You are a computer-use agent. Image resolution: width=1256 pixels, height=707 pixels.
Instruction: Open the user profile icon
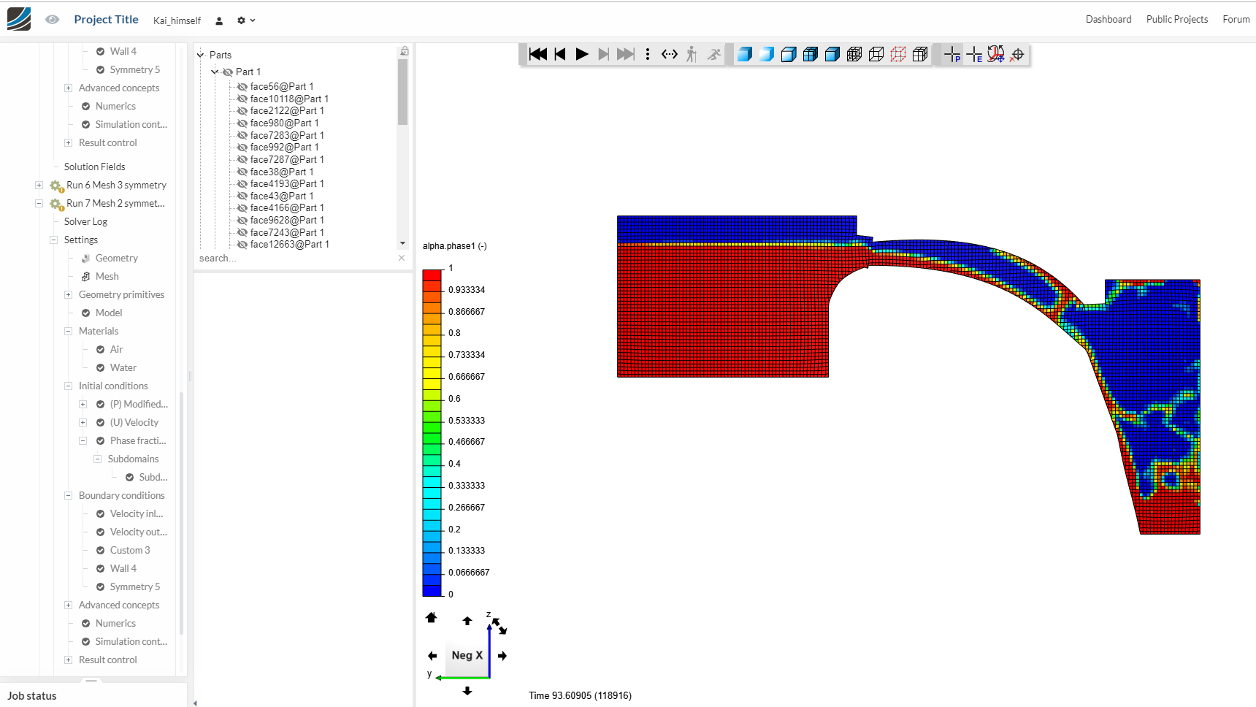219,20
